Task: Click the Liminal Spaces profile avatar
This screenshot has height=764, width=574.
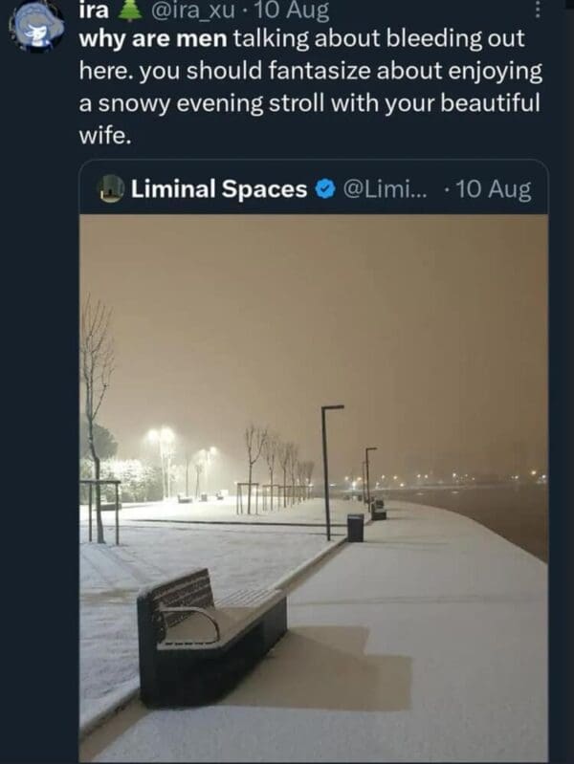Action: pos(112,189)
